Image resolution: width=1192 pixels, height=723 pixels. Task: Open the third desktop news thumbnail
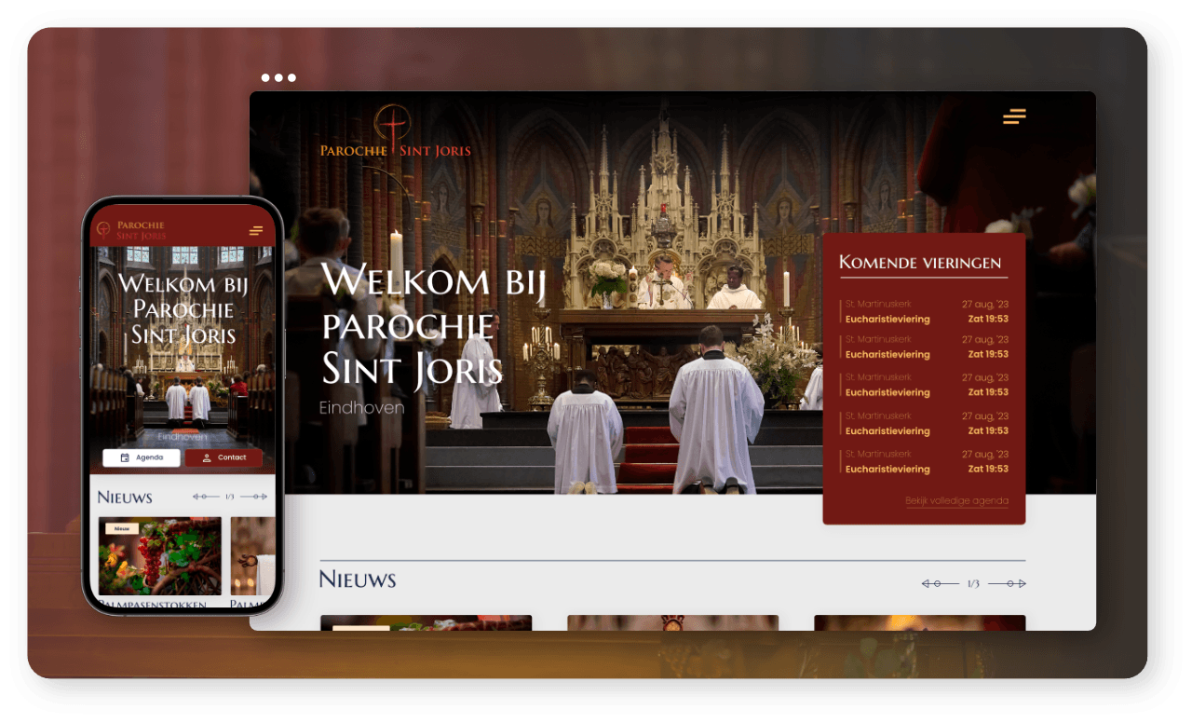(x=920, y=622)
